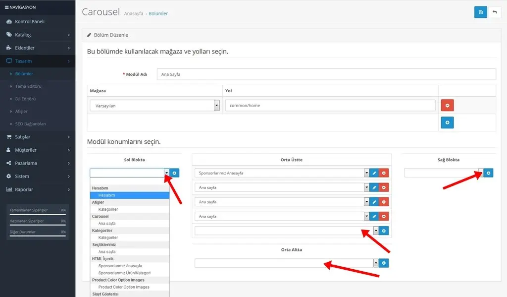507x297 pixels.
Task: Open the Orta Altta module dropdown
Action: 376,263
